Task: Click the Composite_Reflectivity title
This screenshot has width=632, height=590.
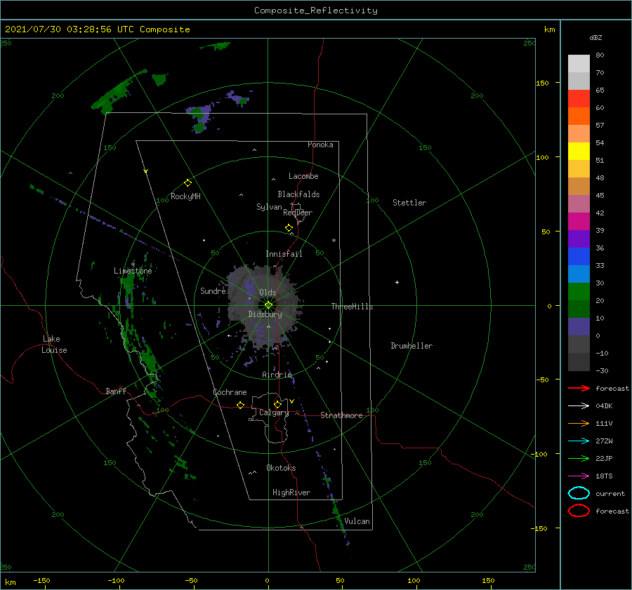Action: coord(315,11)
